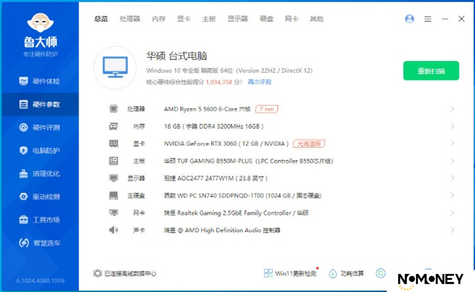Click the score 1,034,358
Screen dimensions: 475x292
pyautogui.click(x=219, y=82)
